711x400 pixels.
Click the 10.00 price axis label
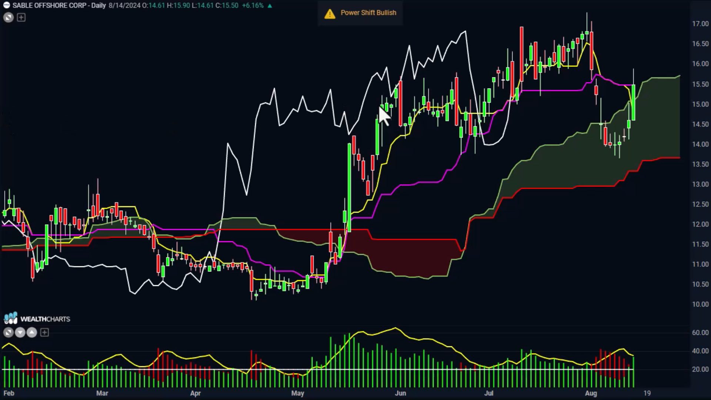(700, 304)
